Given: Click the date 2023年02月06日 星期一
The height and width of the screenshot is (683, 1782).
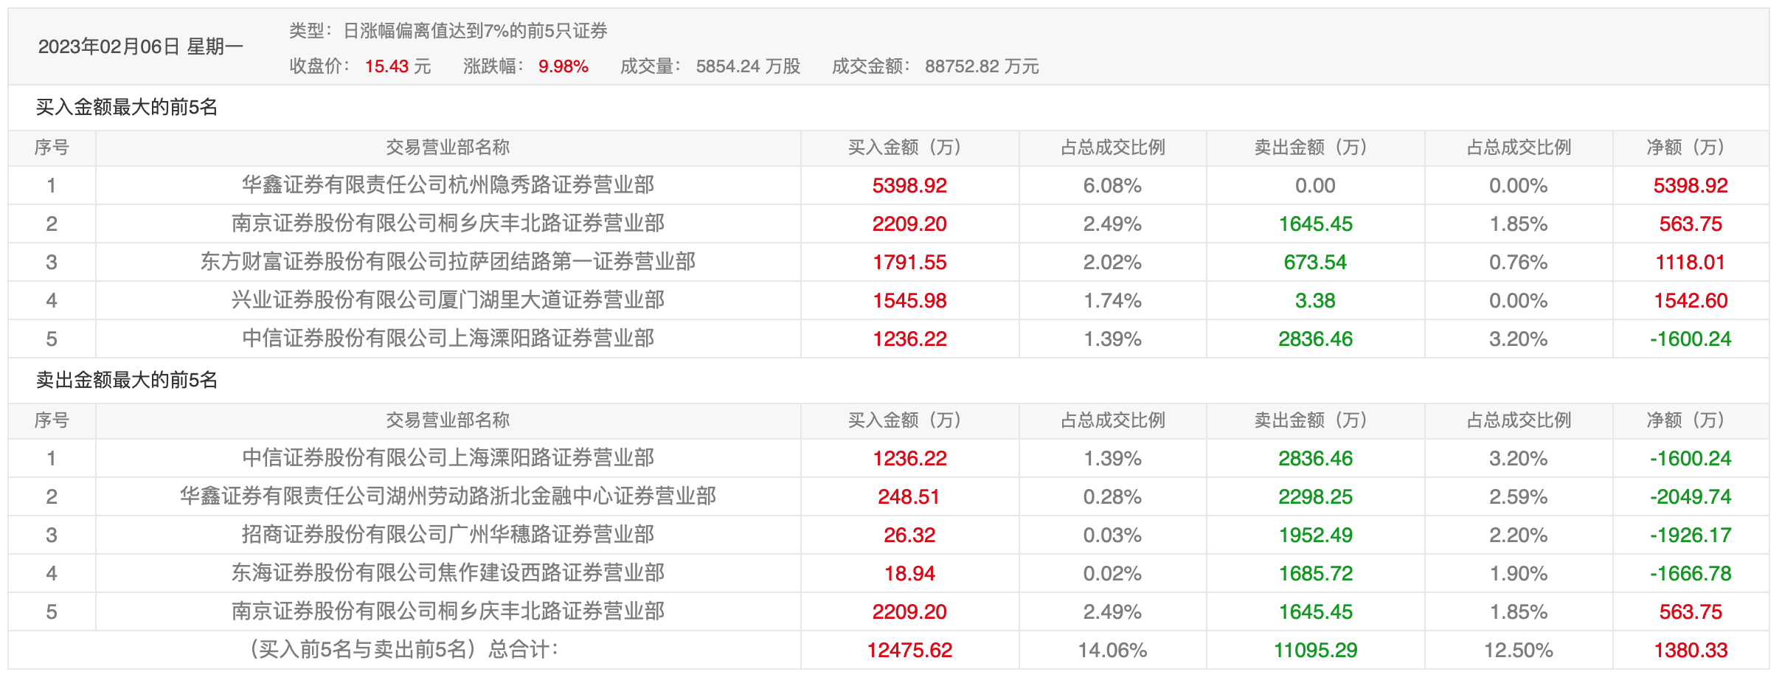Looking at the screenshot, I should [x=140, y=47].
